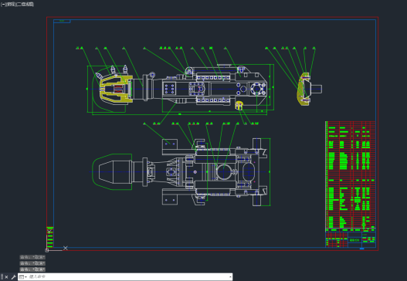Screen dimensions: 407x281
Task: Grab the command line grip handle
Action: (x=2, y=277)
